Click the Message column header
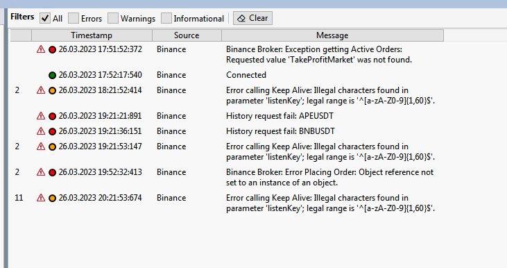507x268 pixels. tap(332, 35)
